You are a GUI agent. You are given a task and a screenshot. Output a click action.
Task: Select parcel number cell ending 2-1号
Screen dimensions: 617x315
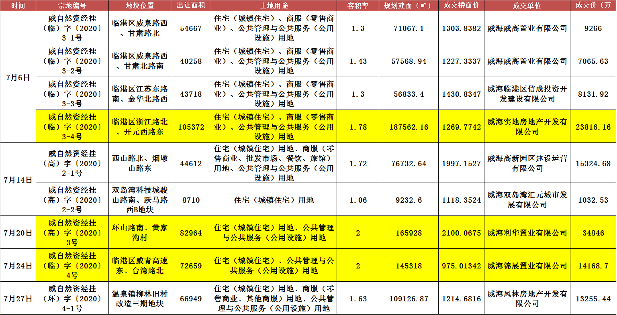(72, 163)
